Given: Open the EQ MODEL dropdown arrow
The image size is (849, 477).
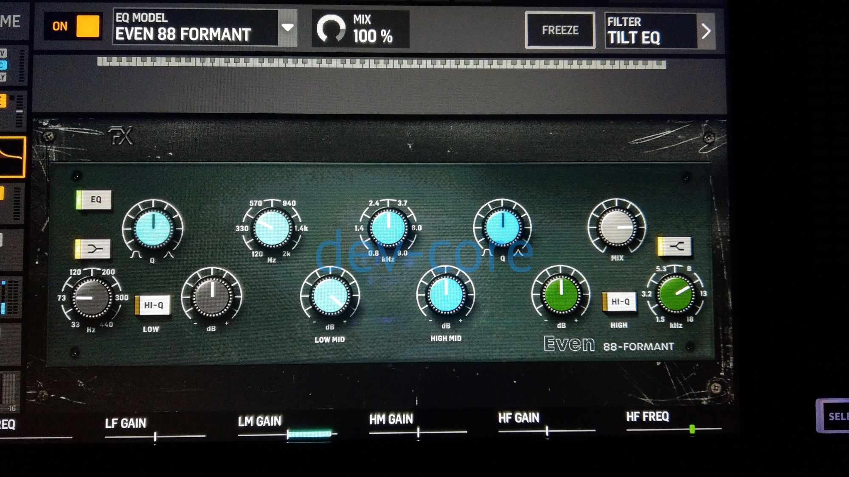Looking at the screenshot, I should pos(288,28).
